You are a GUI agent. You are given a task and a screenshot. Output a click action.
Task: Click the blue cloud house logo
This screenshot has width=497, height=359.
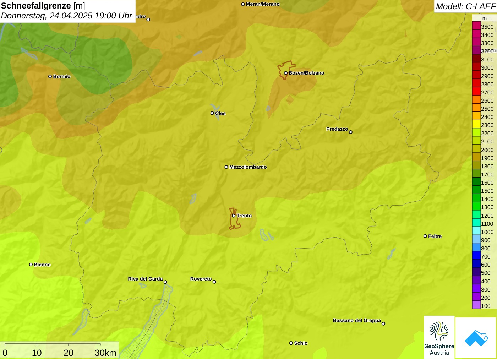[x=476, y=338]
